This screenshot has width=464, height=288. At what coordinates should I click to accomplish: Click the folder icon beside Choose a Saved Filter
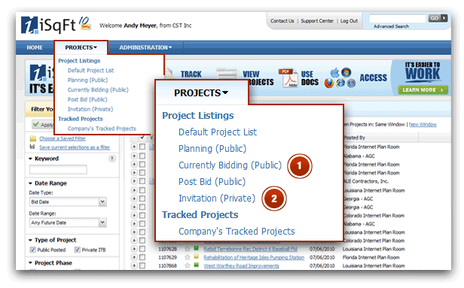point(33,138)
